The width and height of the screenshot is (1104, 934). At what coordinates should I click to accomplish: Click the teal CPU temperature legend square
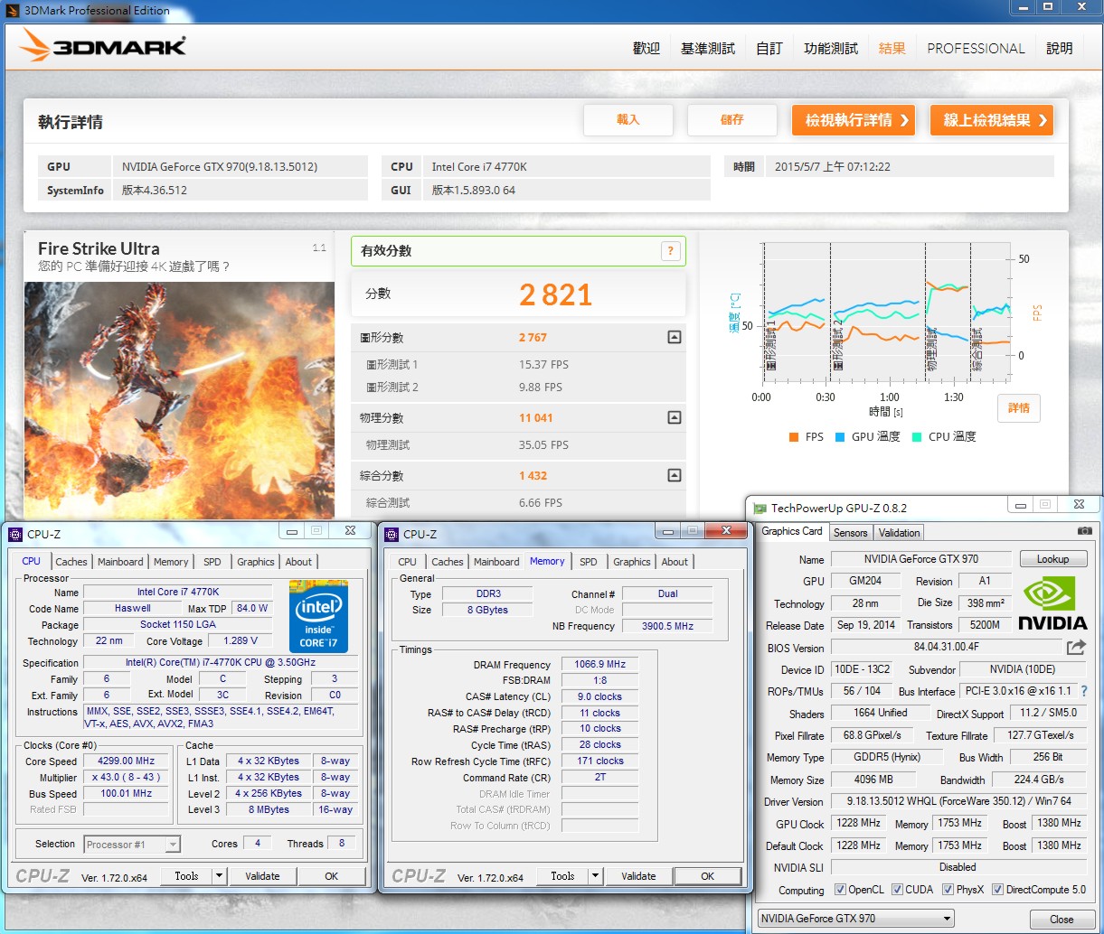pos(917,436)
